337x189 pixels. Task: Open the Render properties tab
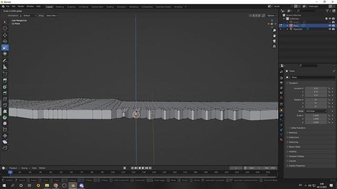point(281,78)
